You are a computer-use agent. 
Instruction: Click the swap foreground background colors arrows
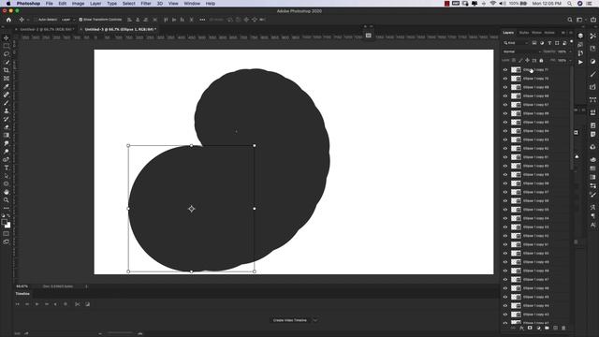point(8,216)
